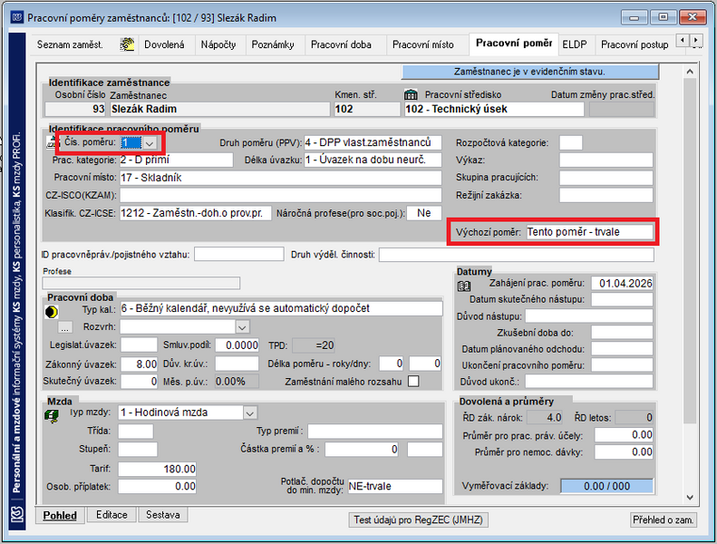Click 'Zaměstnanec je v evidenčním stavu.' banner

pyautogui.click(x=530, y=72)
